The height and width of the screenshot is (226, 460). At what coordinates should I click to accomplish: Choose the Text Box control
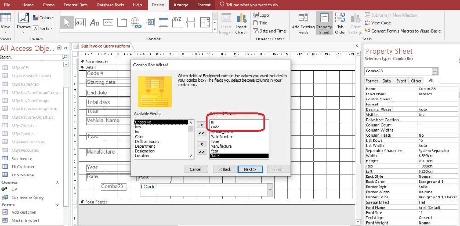point(80,22)
